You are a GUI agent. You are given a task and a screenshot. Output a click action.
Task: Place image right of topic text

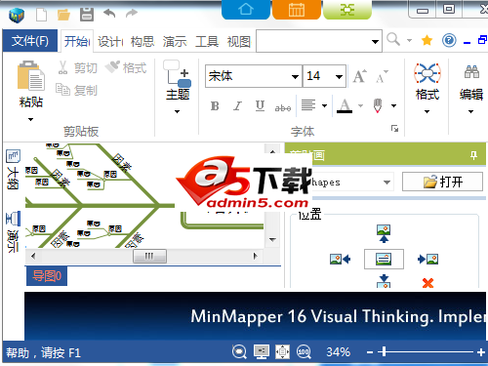[x=427, y=260]
